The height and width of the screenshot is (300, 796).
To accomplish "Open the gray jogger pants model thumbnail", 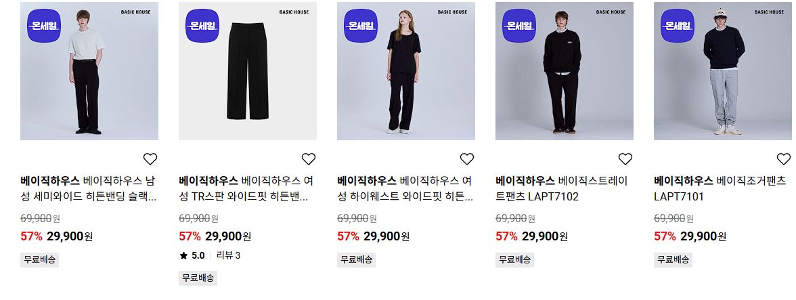I will coord(723,71).
